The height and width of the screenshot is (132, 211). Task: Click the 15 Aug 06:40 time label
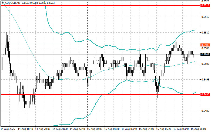[181, 129]
